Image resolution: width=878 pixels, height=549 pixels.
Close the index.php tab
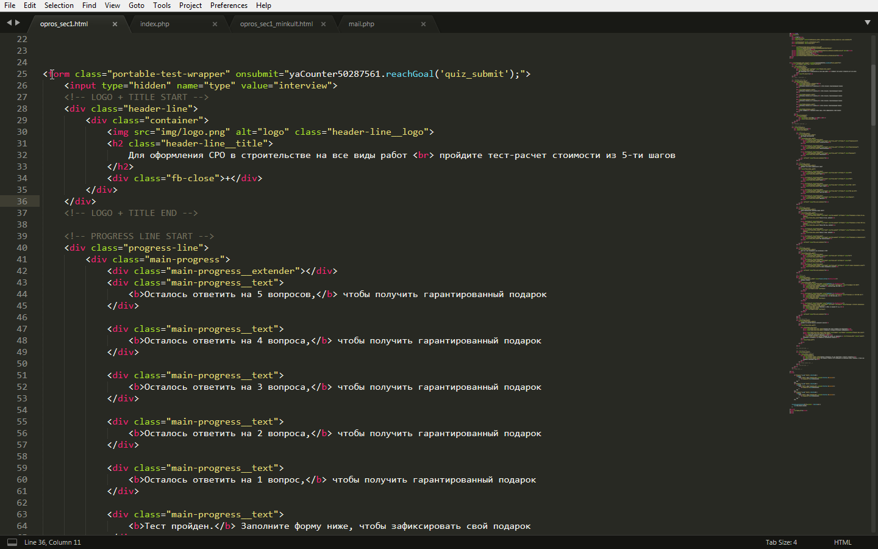[x=215, y=24]
